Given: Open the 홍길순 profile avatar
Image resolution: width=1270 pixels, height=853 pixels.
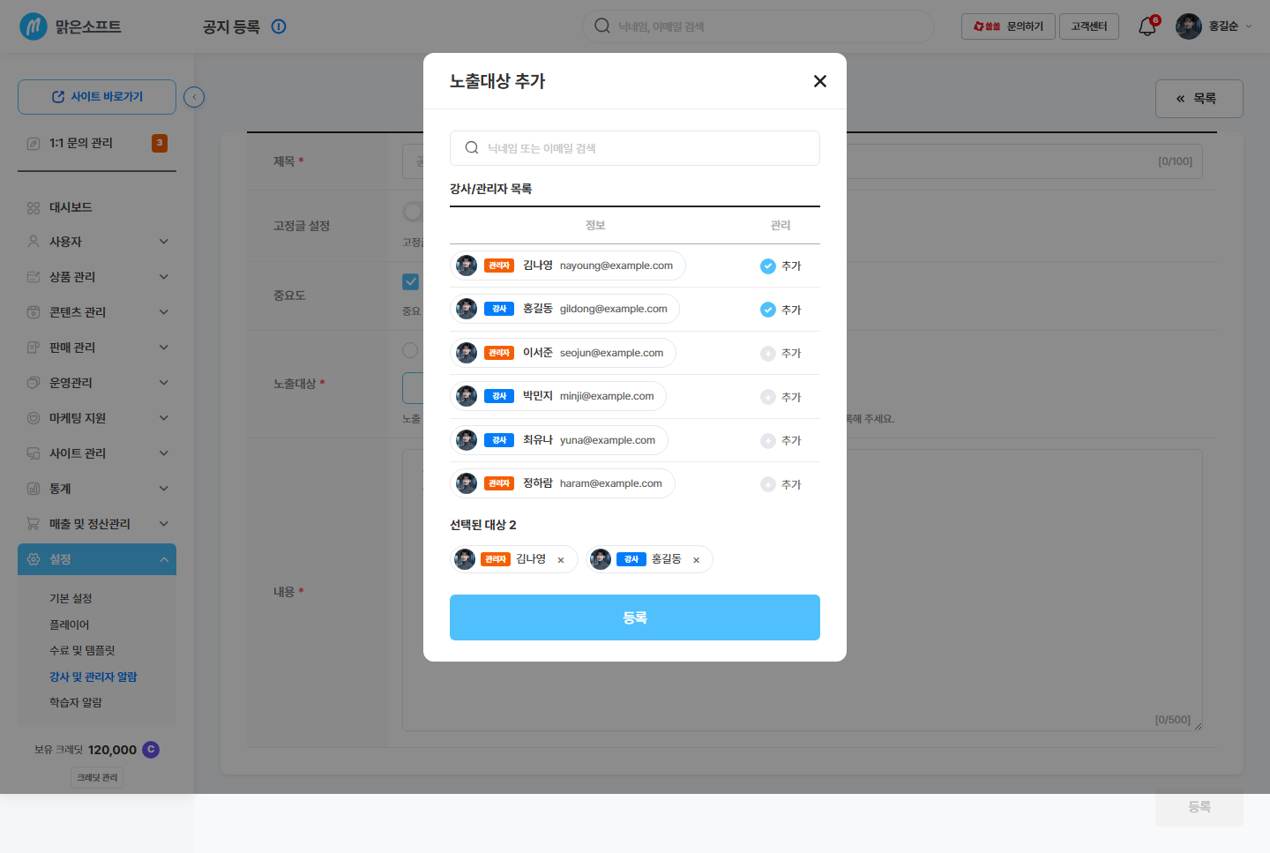Looking at the screenshot, I should 1189,26.
